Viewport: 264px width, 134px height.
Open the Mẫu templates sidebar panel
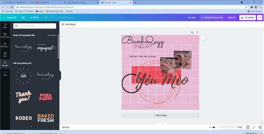click(5, 26)
